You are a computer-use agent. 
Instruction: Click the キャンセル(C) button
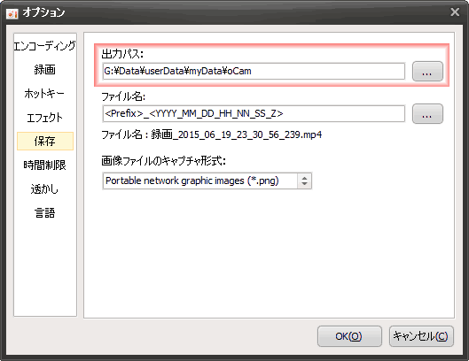pos(421,336)
